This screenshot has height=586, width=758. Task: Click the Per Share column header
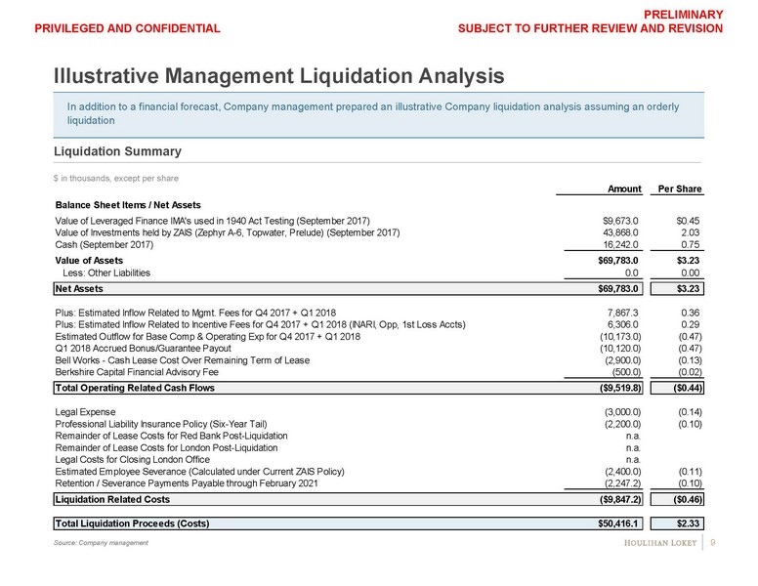(x=680, y=188)
